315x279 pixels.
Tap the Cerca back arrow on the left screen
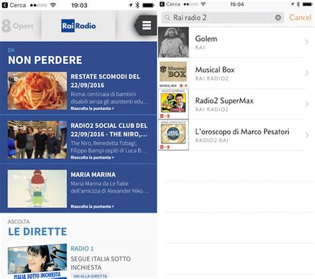[x=5, y=5]
